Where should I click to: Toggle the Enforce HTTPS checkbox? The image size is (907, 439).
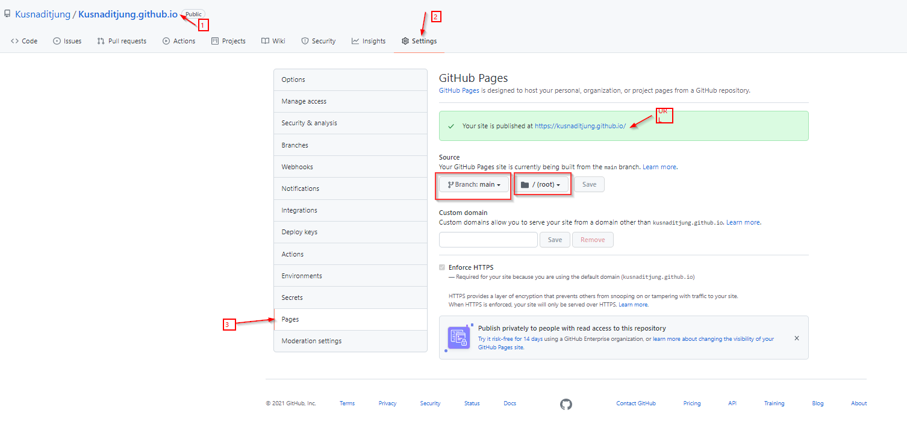443,267
